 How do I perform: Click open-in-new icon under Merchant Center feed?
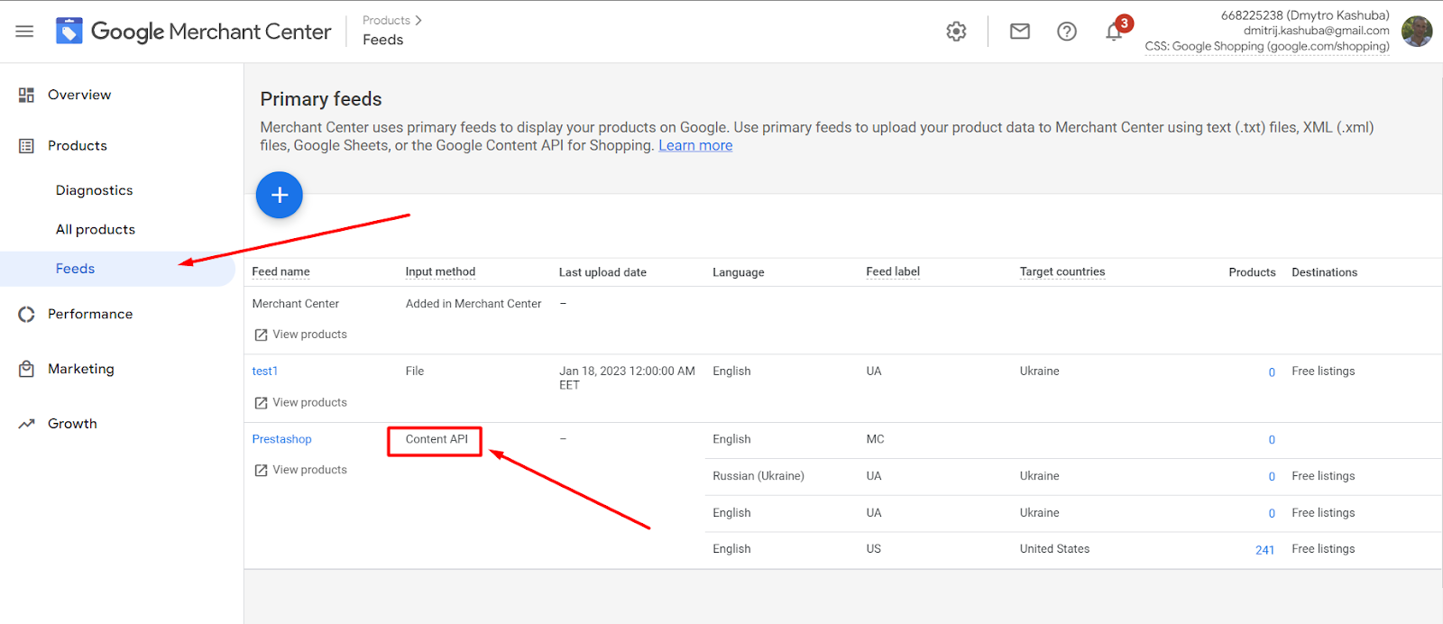pyautogui.click(x=261, y=335)
